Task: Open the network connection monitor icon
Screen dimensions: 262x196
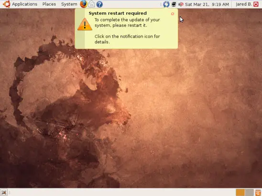Action: [x=174, y=4]
